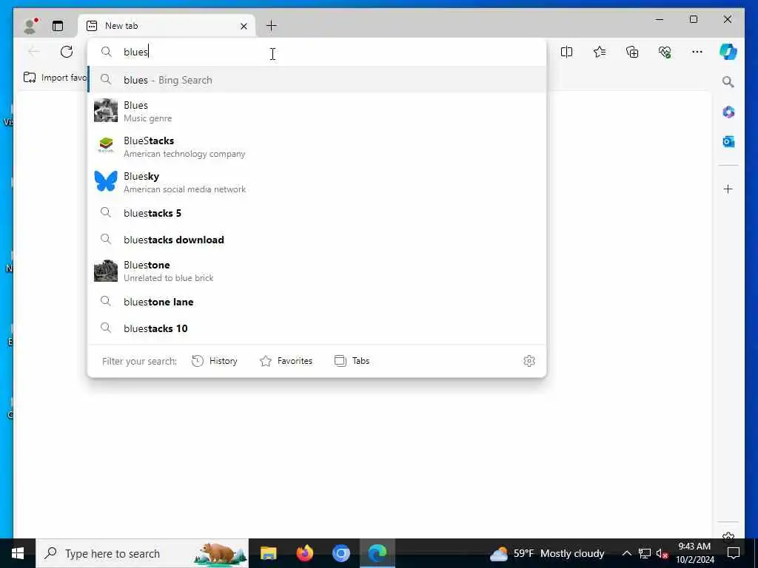Click the New tab tab title
Screen dimensions: 758x568
[x=122, y=26]
